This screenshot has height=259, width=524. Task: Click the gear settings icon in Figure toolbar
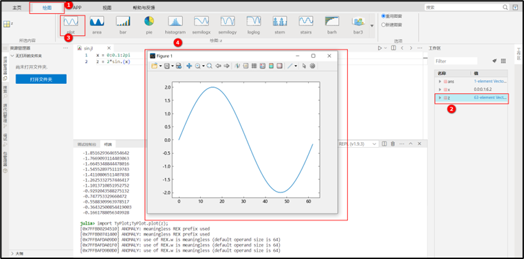click(x=312, y=66)
